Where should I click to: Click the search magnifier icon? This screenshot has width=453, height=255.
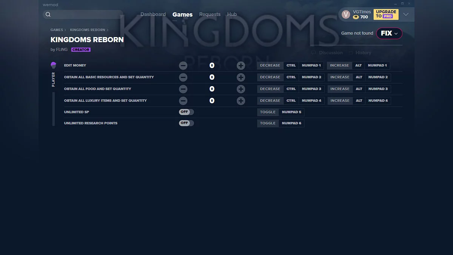48,14
